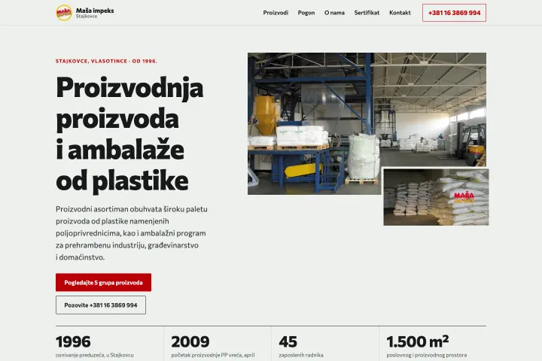Open the Kontakt navigation link
The height and width of the screenshot is (361, 542).
400,13
